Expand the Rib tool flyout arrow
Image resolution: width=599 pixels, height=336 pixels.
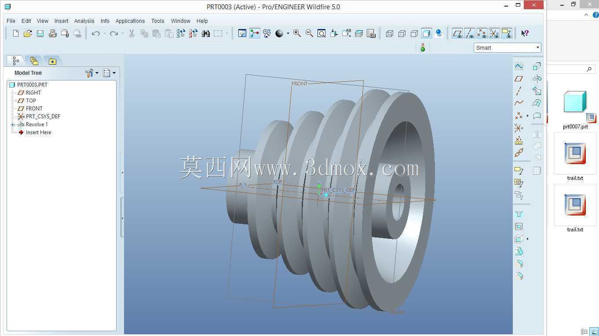[x=527, y=239]
